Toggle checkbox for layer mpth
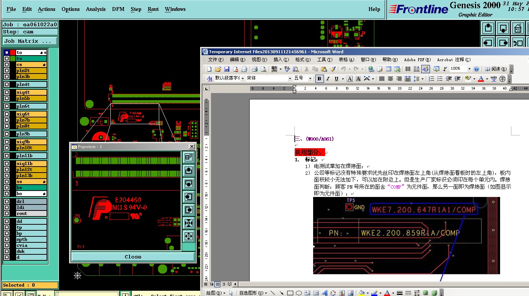This screenshot has width=529, height=296. (x=7, y=239)
